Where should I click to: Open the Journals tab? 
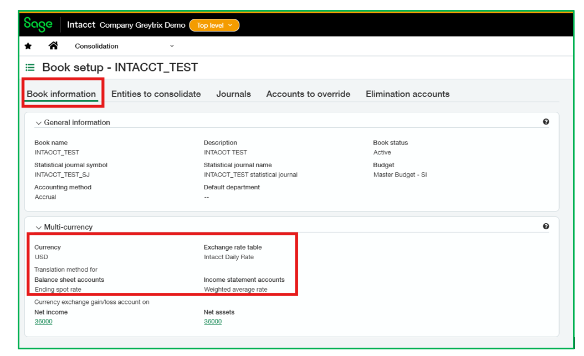233,94
